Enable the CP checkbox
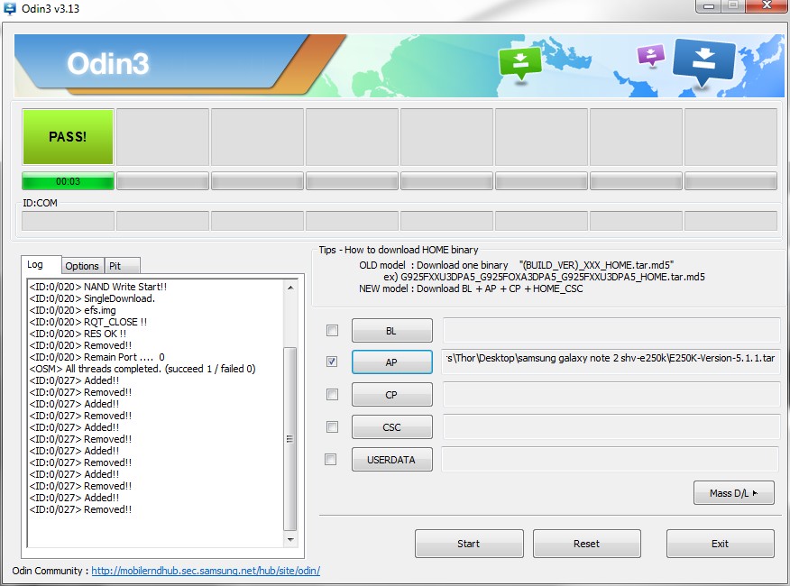 coord(332,394)
